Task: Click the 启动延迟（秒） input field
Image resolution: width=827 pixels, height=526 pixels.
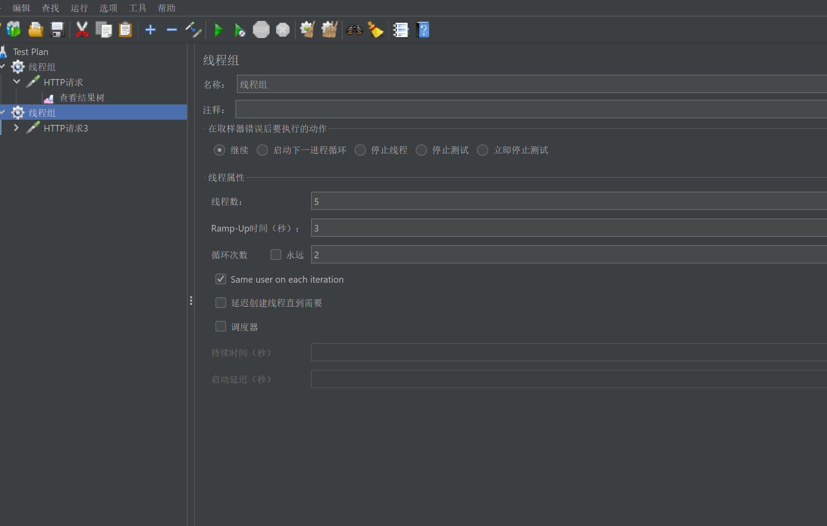Action: coord(569,379)
